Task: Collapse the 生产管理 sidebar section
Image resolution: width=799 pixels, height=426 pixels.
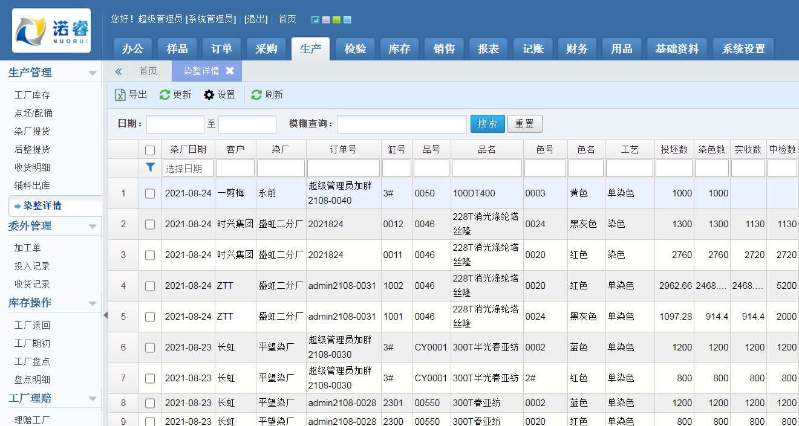Action: point(93,73)
